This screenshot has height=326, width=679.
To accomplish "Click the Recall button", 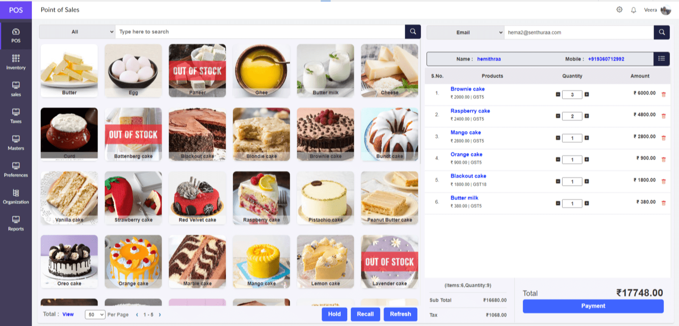I will (365, 314).
